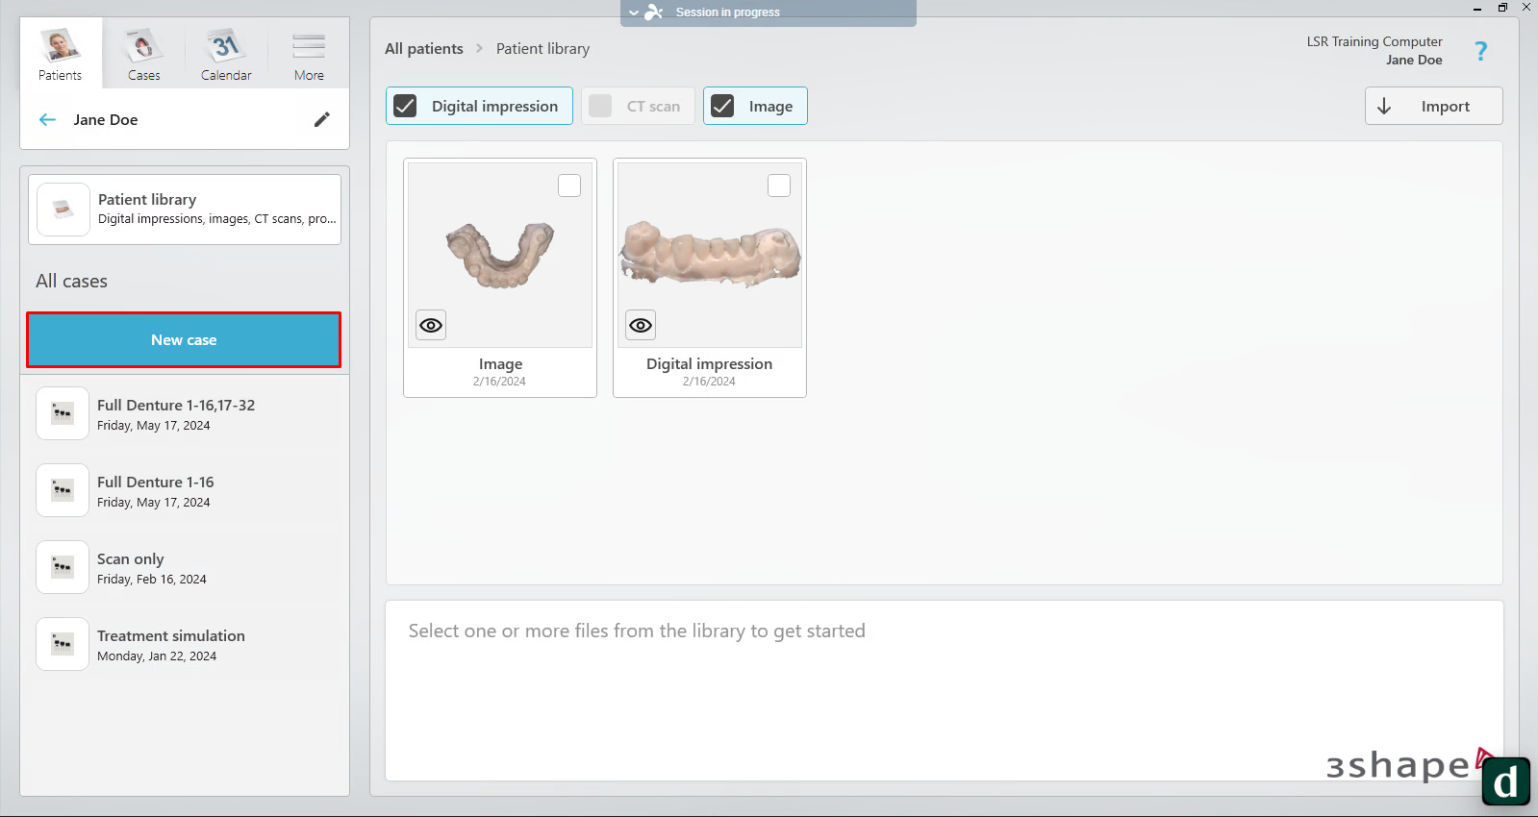
Task: Uncheck the Image filter checkbox
Action: pyautogui.click(x=722, y=106)
